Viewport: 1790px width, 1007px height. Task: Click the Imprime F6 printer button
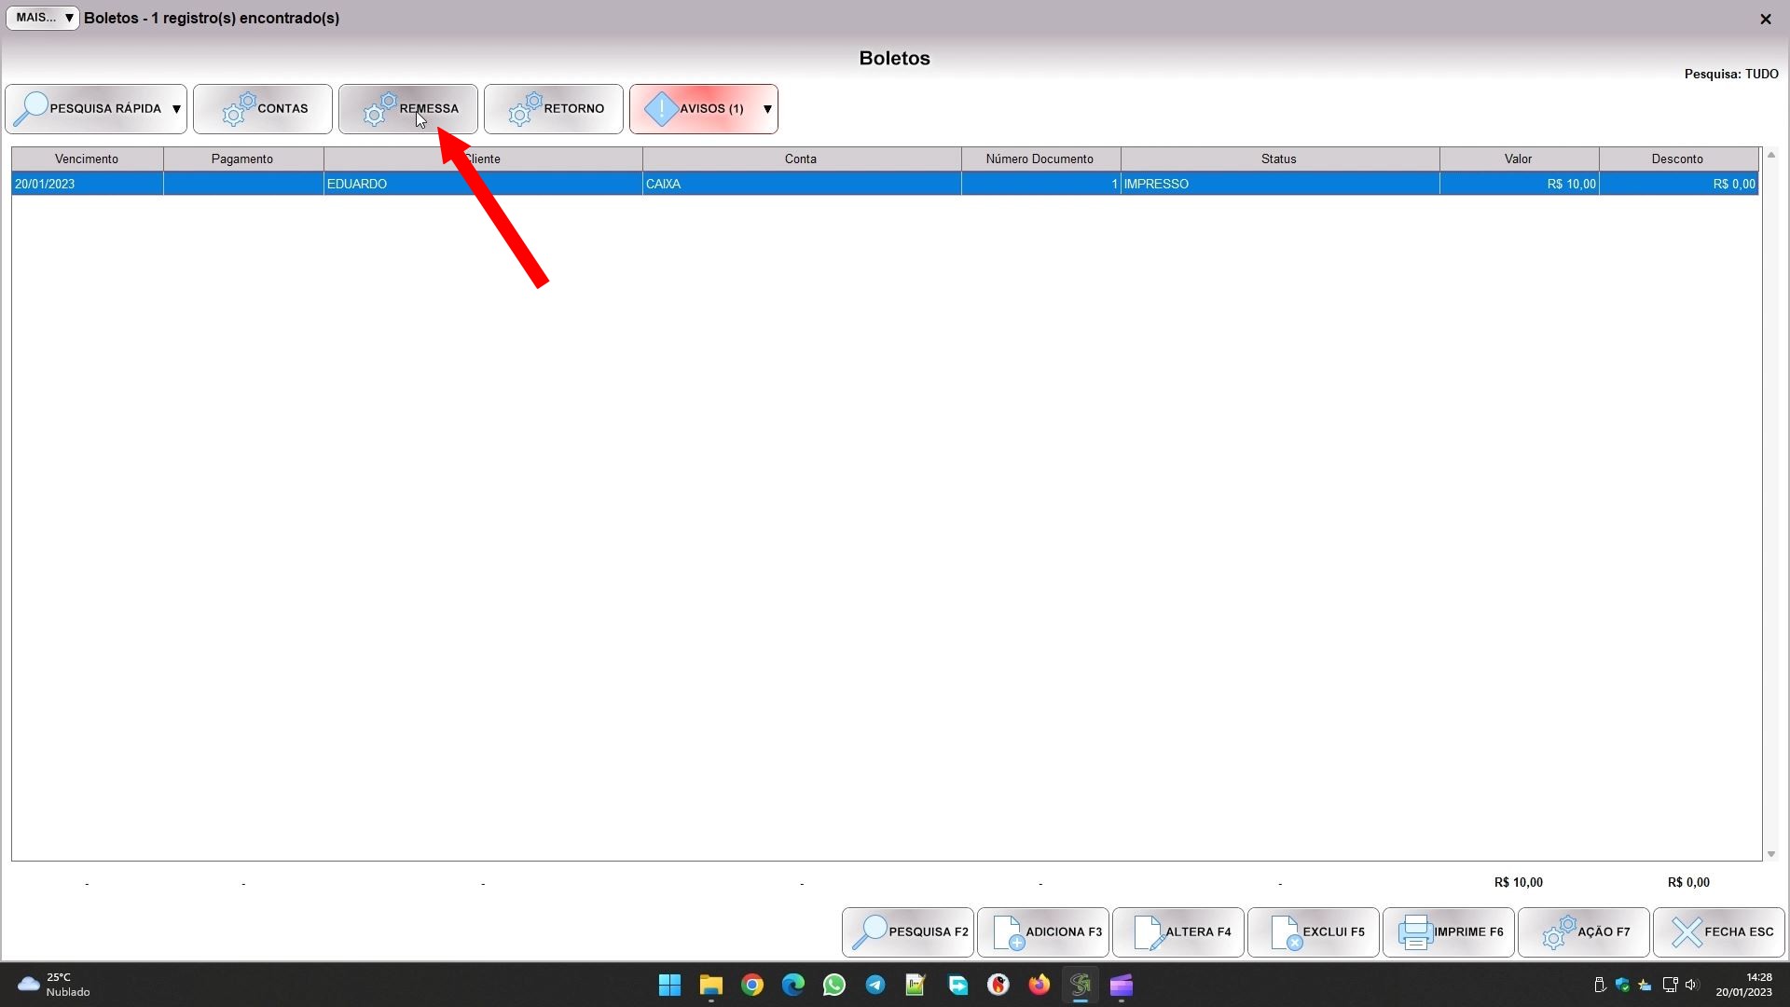click(x=1449, y=931)
